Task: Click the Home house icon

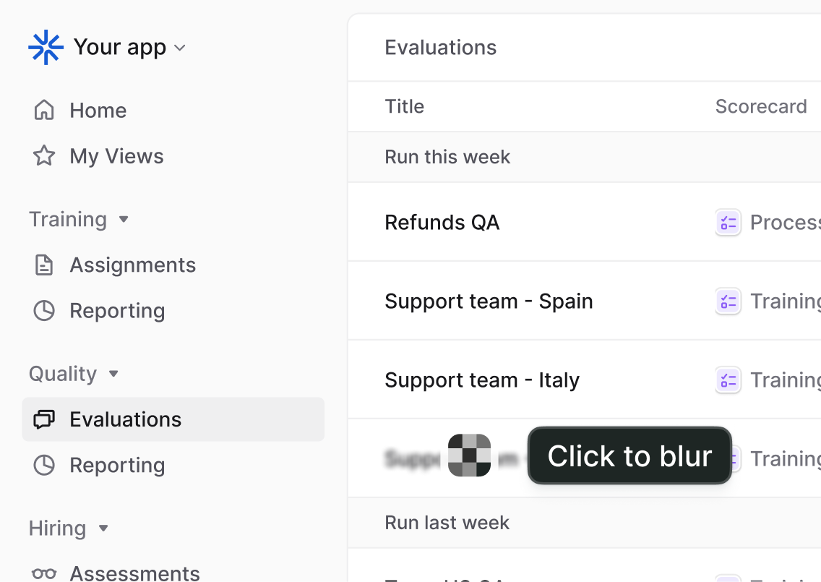Action: point(44,110)
